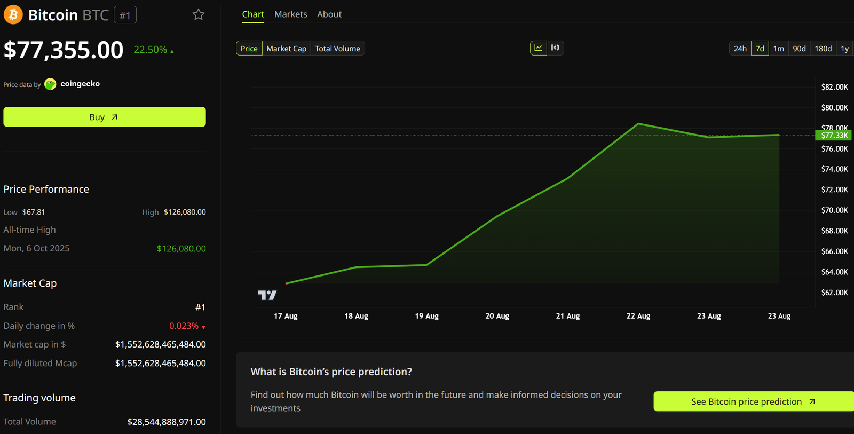Click the 22.50% change percentage
This screenshot has width=854, height=434.
[x=151, y=50]
